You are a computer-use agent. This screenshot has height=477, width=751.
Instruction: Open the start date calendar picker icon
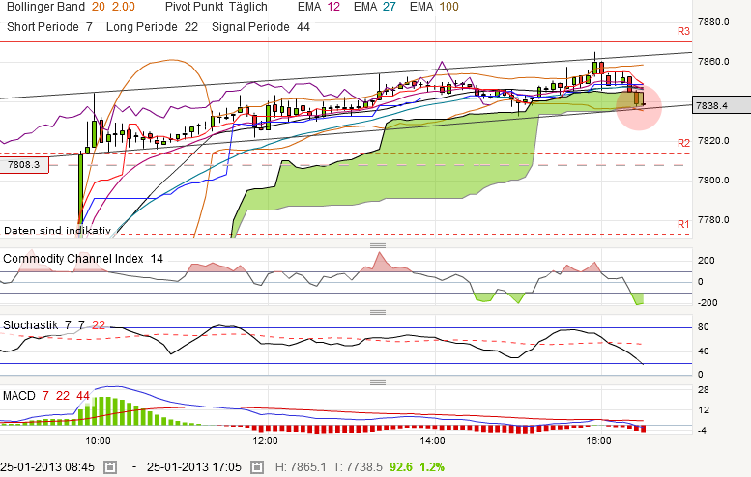pyautogui.click(x=110, y=467)
